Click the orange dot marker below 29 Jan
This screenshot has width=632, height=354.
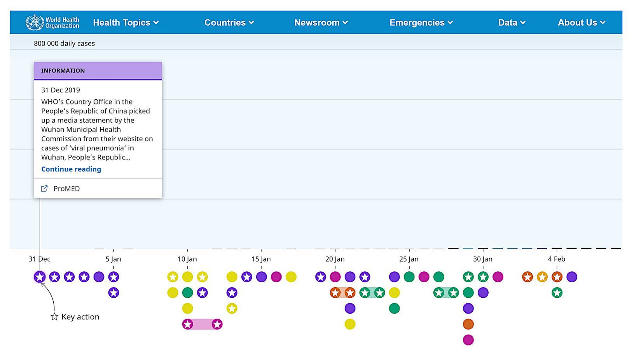(x=468, y=324)
